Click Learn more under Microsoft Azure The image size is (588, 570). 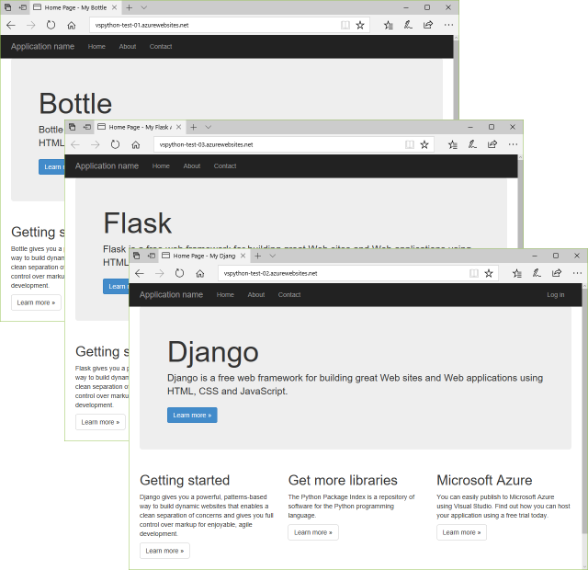pos(461,532)
